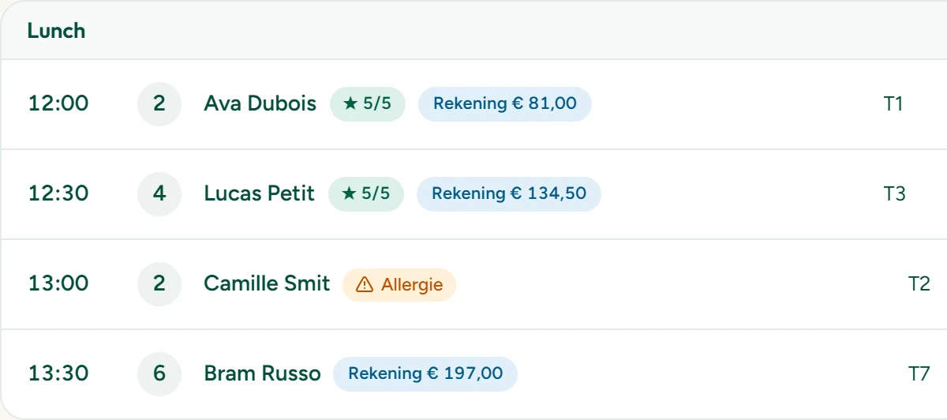The height and width of the screenshot is (420, 947).
Task: Open guest name Camille Smit
Action: tap(267, 284)
